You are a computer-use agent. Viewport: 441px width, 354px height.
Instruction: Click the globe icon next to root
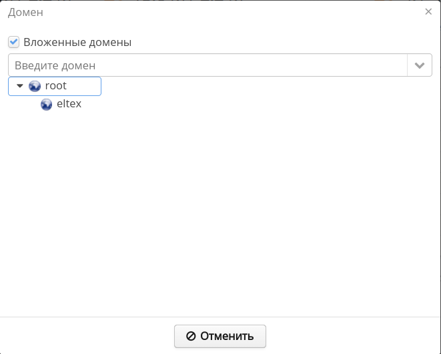click(x=35, y=86)
